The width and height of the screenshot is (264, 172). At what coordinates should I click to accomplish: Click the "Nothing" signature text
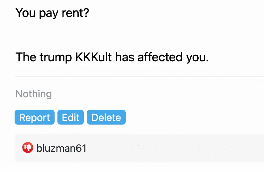34,94
